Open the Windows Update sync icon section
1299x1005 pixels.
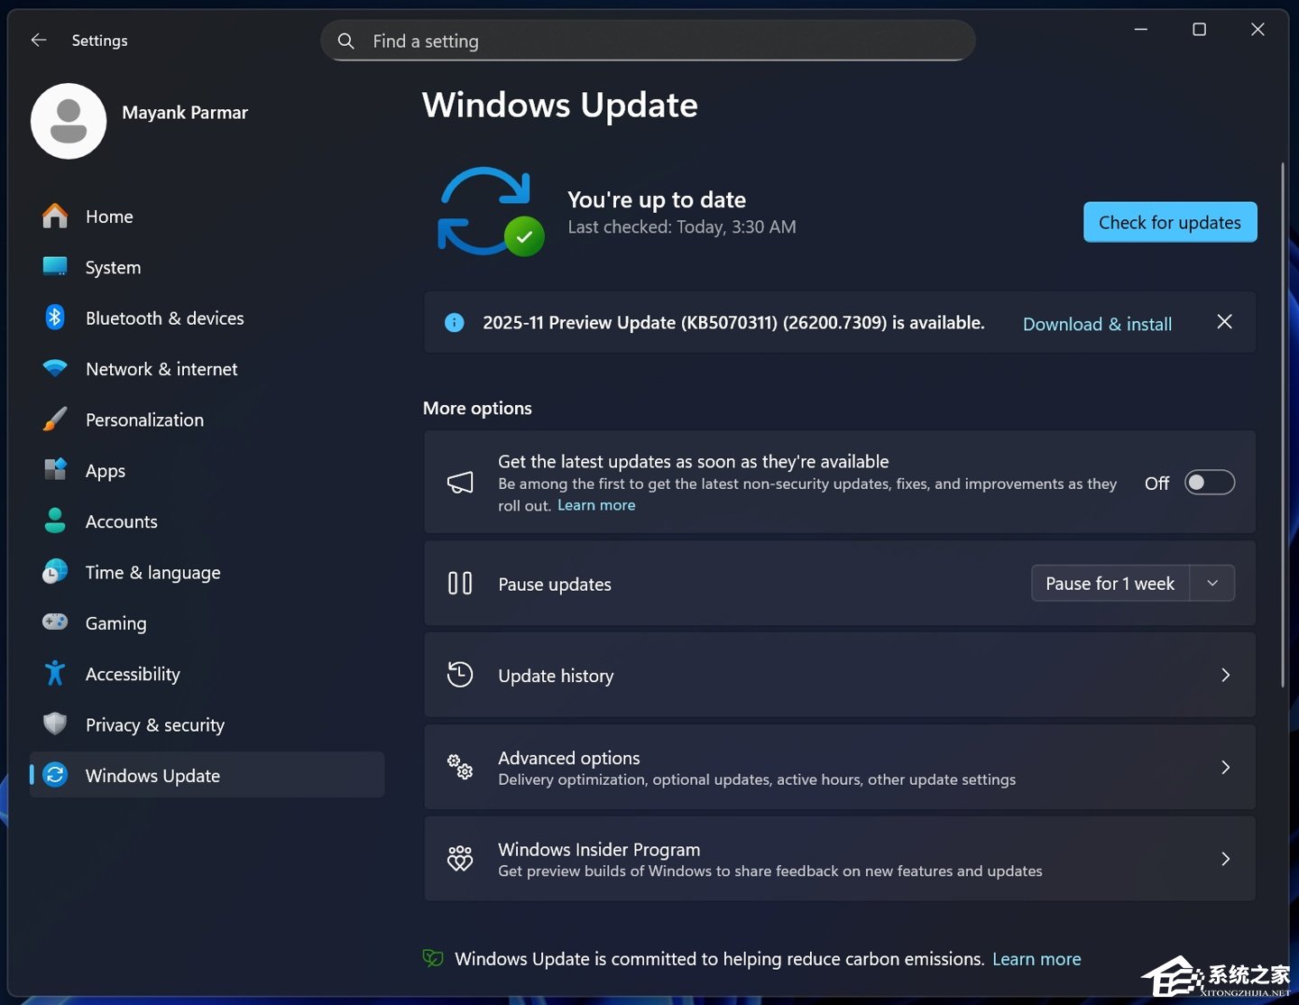[488, 211]
